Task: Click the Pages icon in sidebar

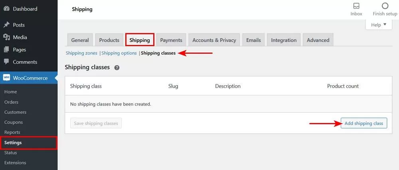Action: (x=6, y=50)
